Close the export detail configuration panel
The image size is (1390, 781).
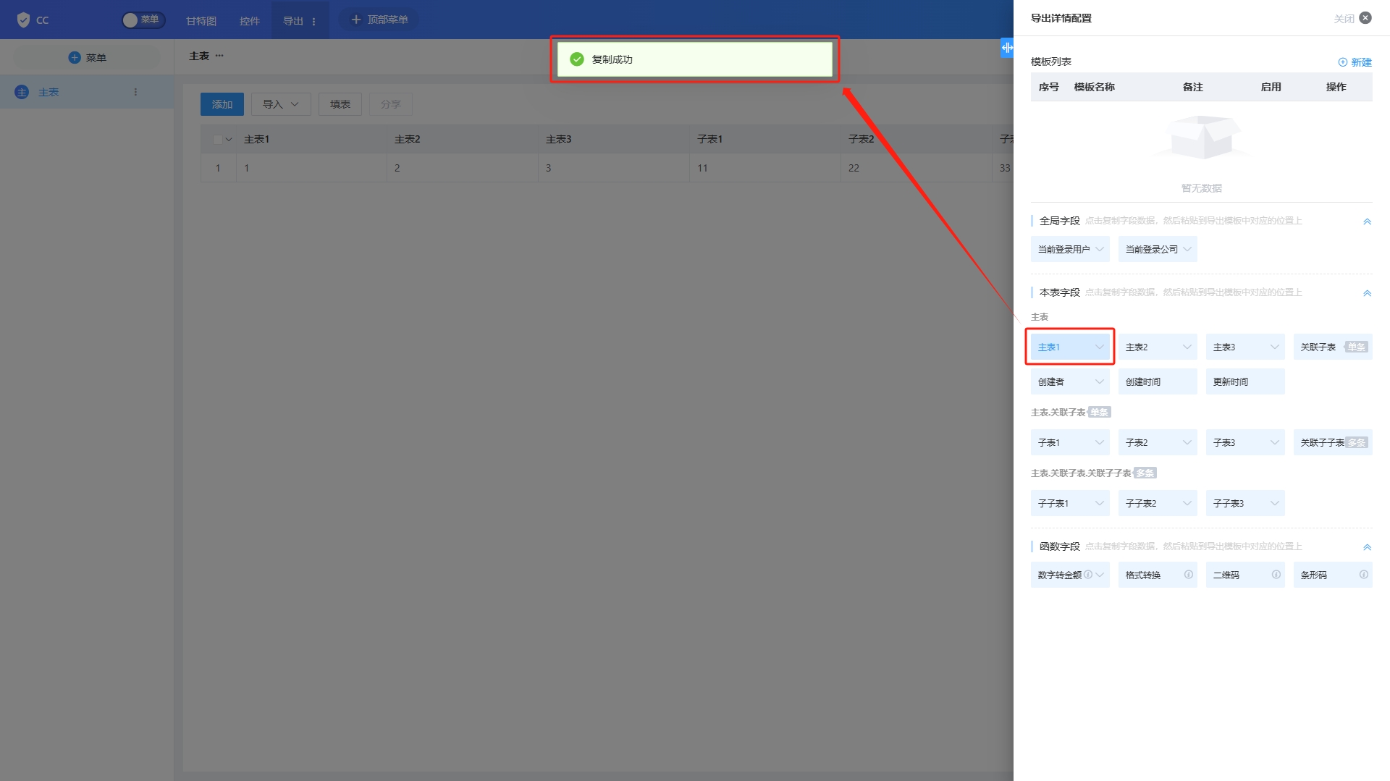pos(1365,18)
